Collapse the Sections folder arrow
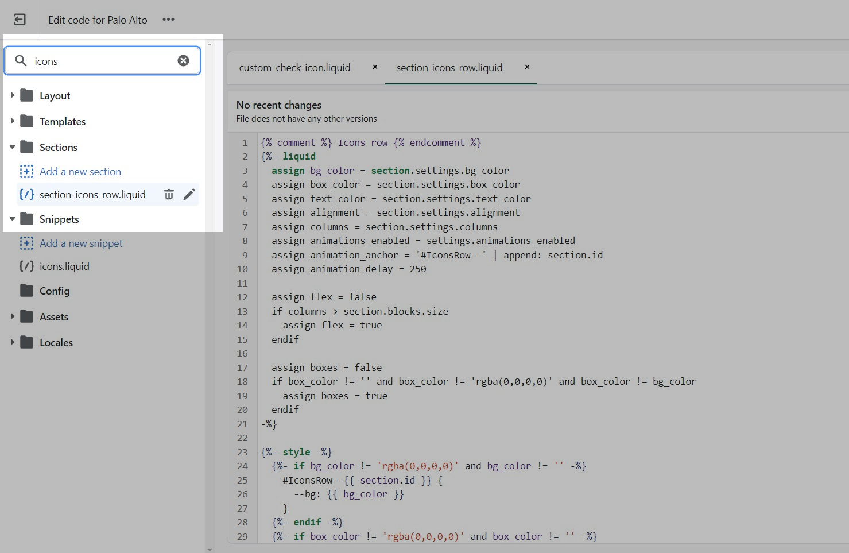849x553 pixels. 12,147
